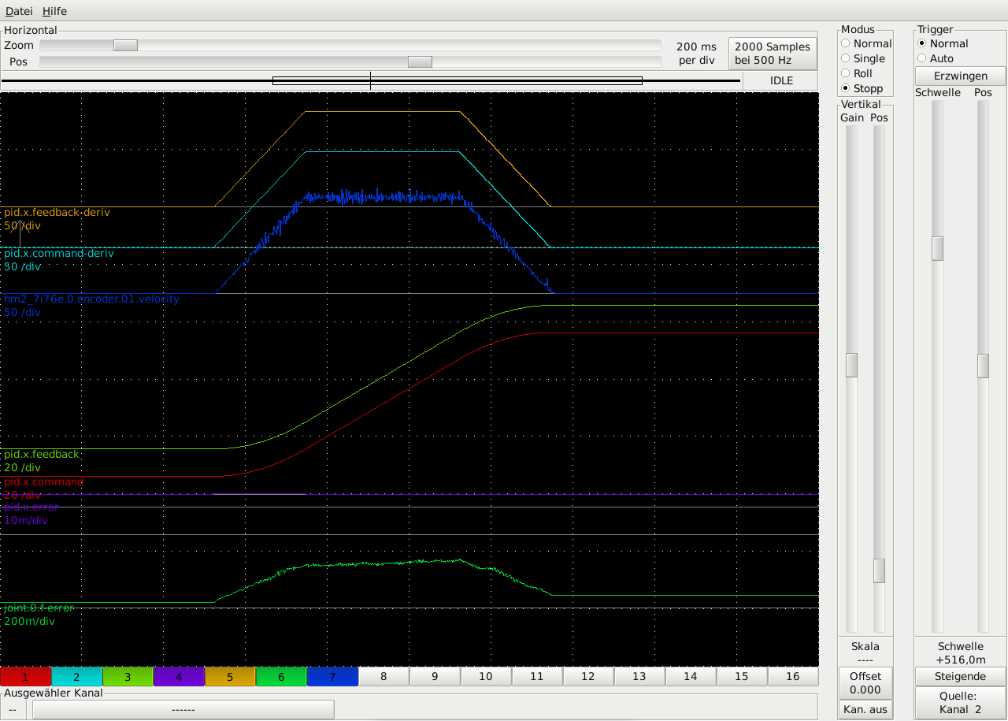Click the hm2_7i76e.0.encoder.01.velocity label
1008x721 pixels.
point(91,299)
